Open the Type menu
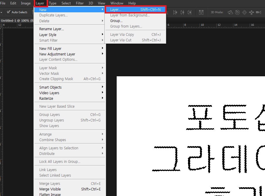 coord(53,3)
